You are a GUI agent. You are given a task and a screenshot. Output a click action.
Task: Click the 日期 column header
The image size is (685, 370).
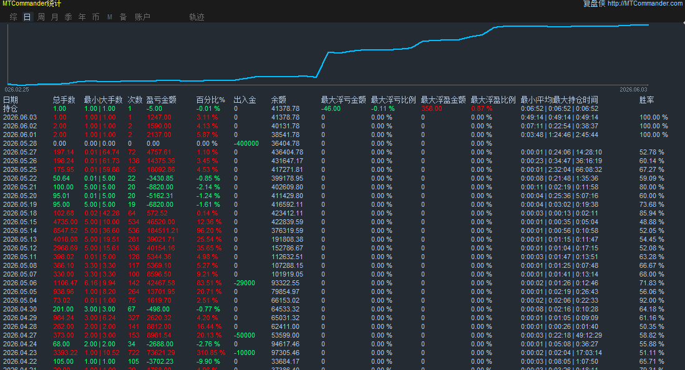coord(11,100)
